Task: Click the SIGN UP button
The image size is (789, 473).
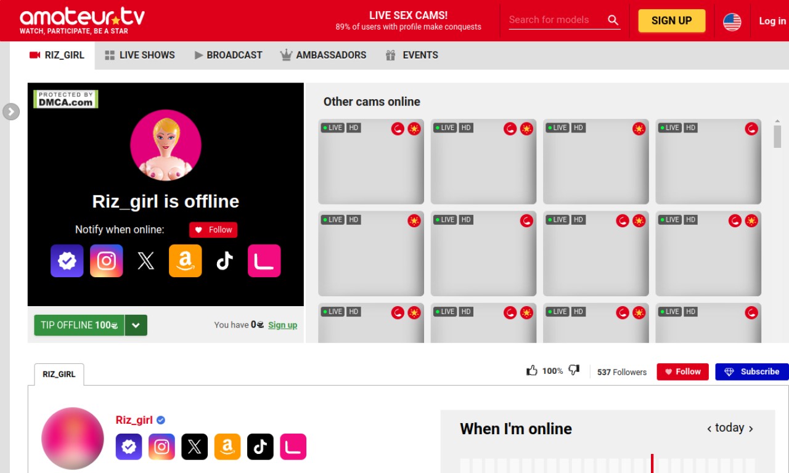Action: 671,20
